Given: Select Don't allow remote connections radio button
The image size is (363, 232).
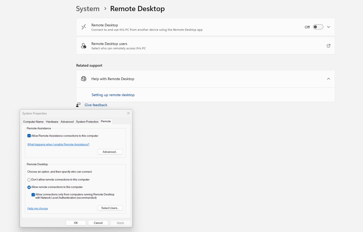Looking at the screenshot, I should click(x=29, y=180).
